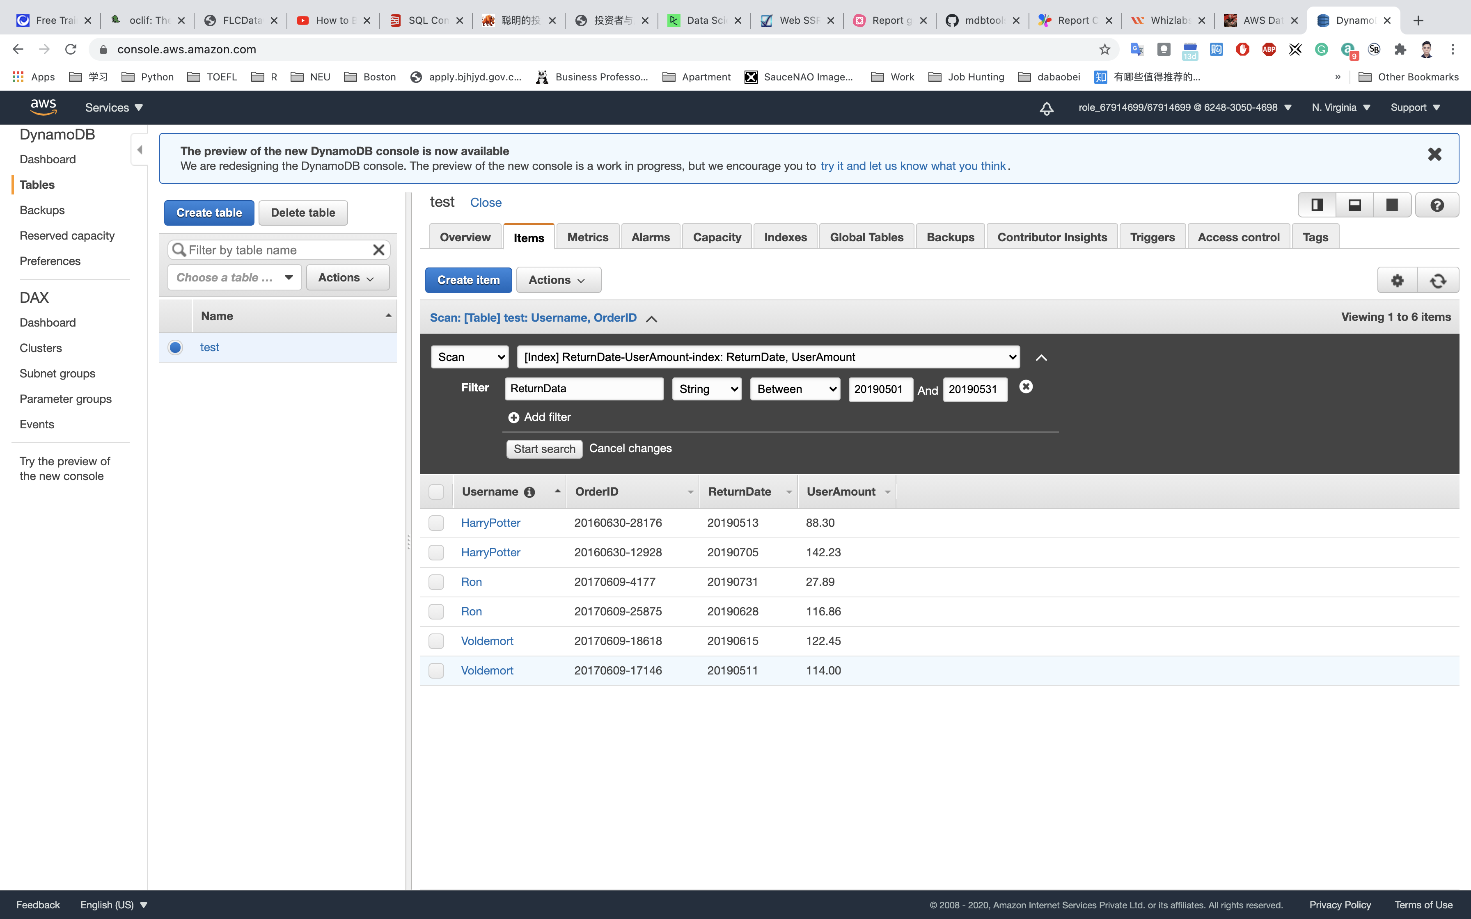Open AWS notifications bell
1471x919 pixels.
pyautogui.click(x=1046, y=108)
